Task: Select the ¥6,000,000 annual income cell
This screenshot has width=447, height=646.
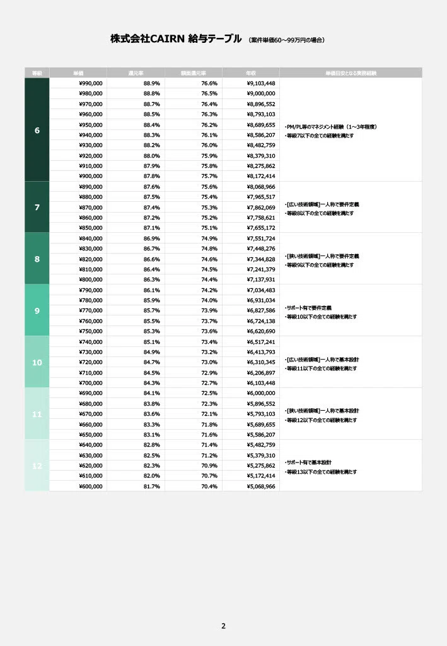Action: pos(251,393)
